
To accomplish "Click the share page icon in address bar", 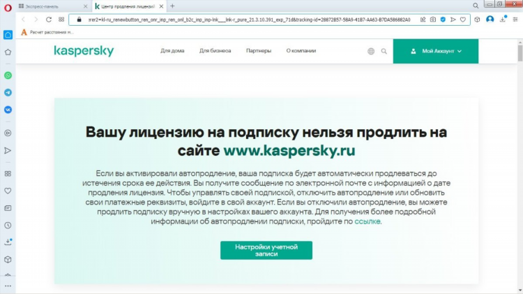I will coord(423,20).
